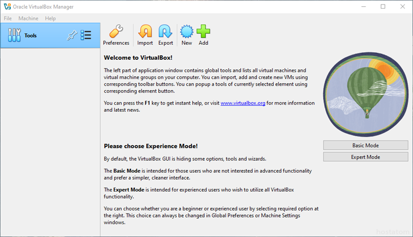The image size is (413, 237).
Task: Open the Help menu
Action: pos(50,18)
